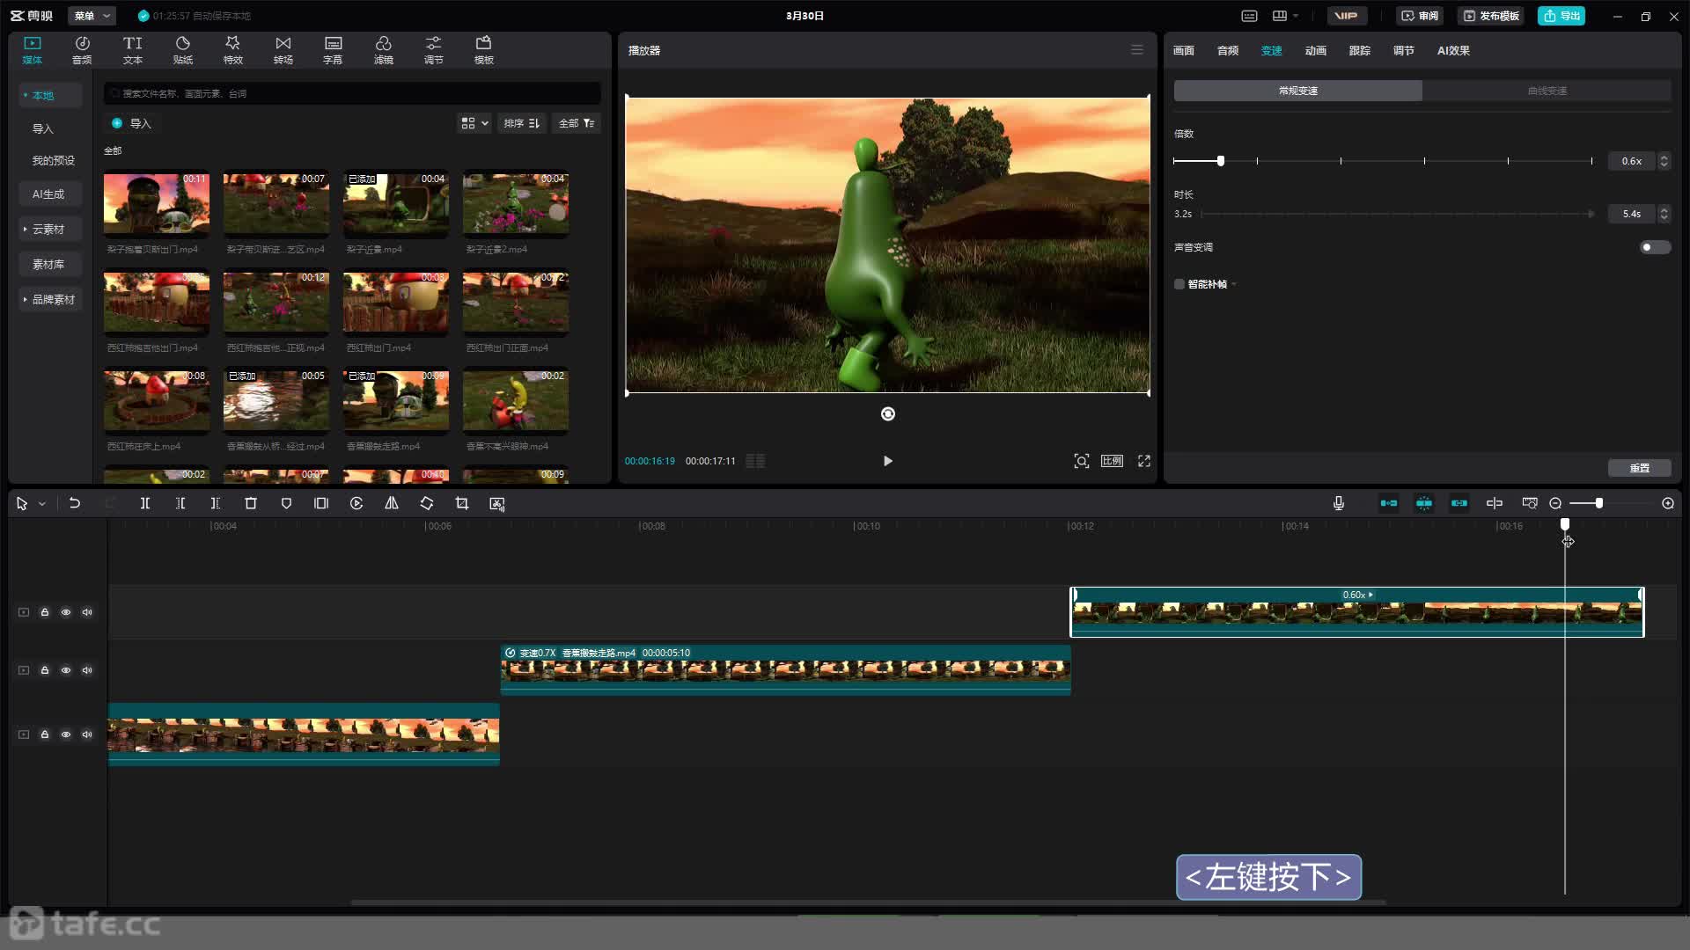
Task: Click the 比例 aspect ratio button
Action: tap(1112, 461)
